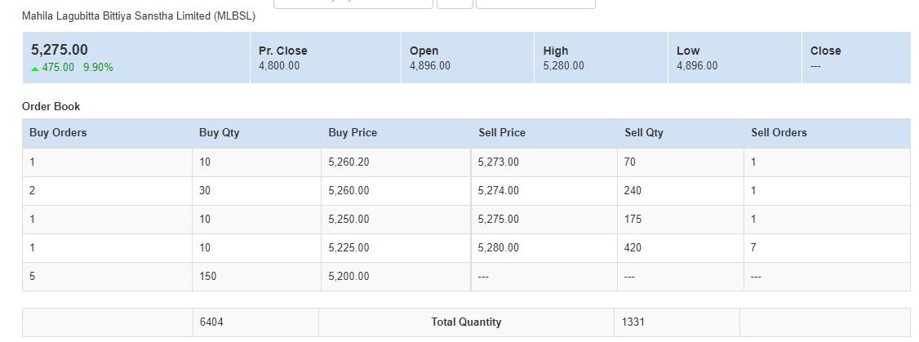Click the Buy Orders column header

[58, 132]
